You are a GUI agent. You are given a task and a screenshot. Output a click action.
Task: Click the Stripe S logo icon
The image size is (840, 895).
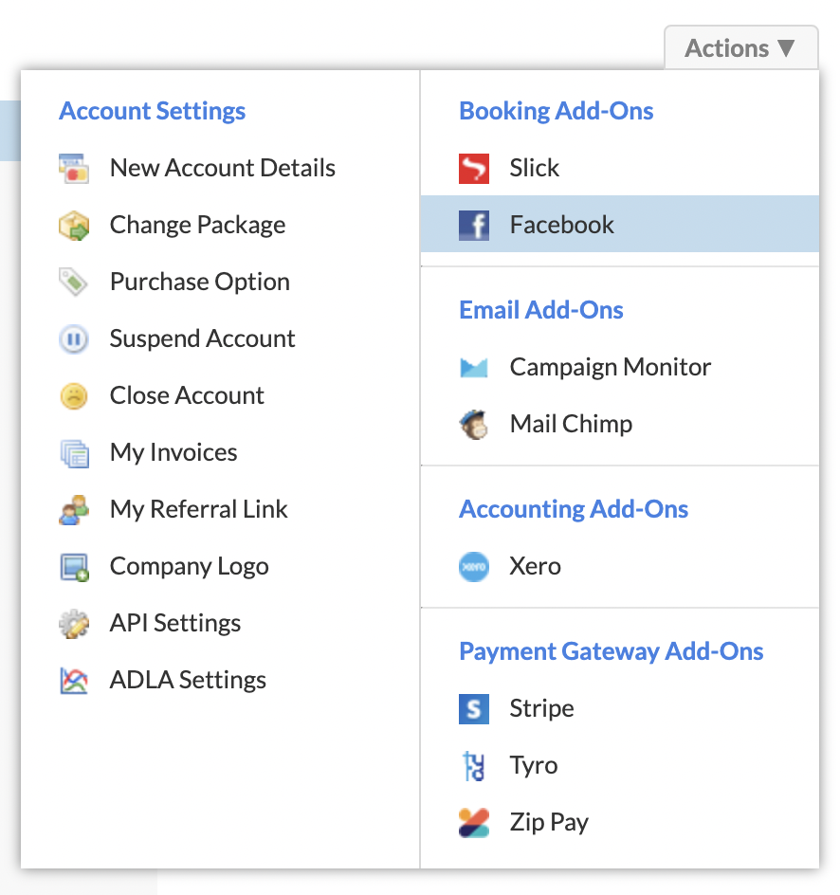(474, 709)
